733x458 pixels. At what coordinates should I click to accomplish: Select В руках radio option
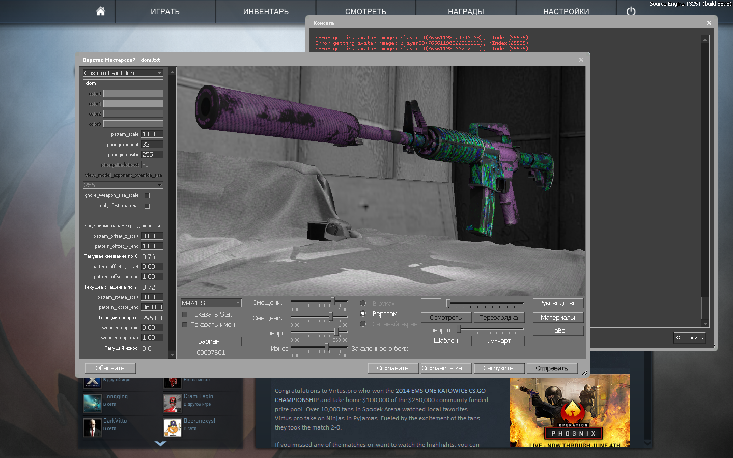point(363,303)
